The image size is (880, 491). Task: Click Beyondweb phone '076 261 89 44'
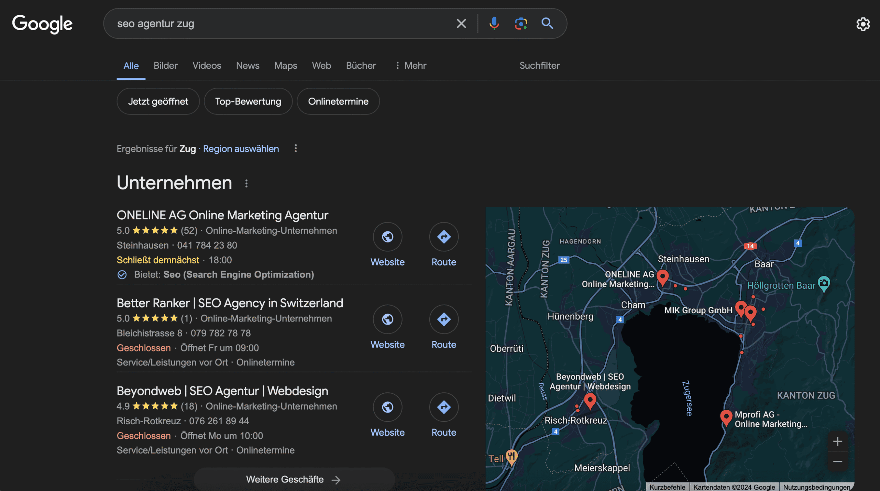tap(219, 421)
